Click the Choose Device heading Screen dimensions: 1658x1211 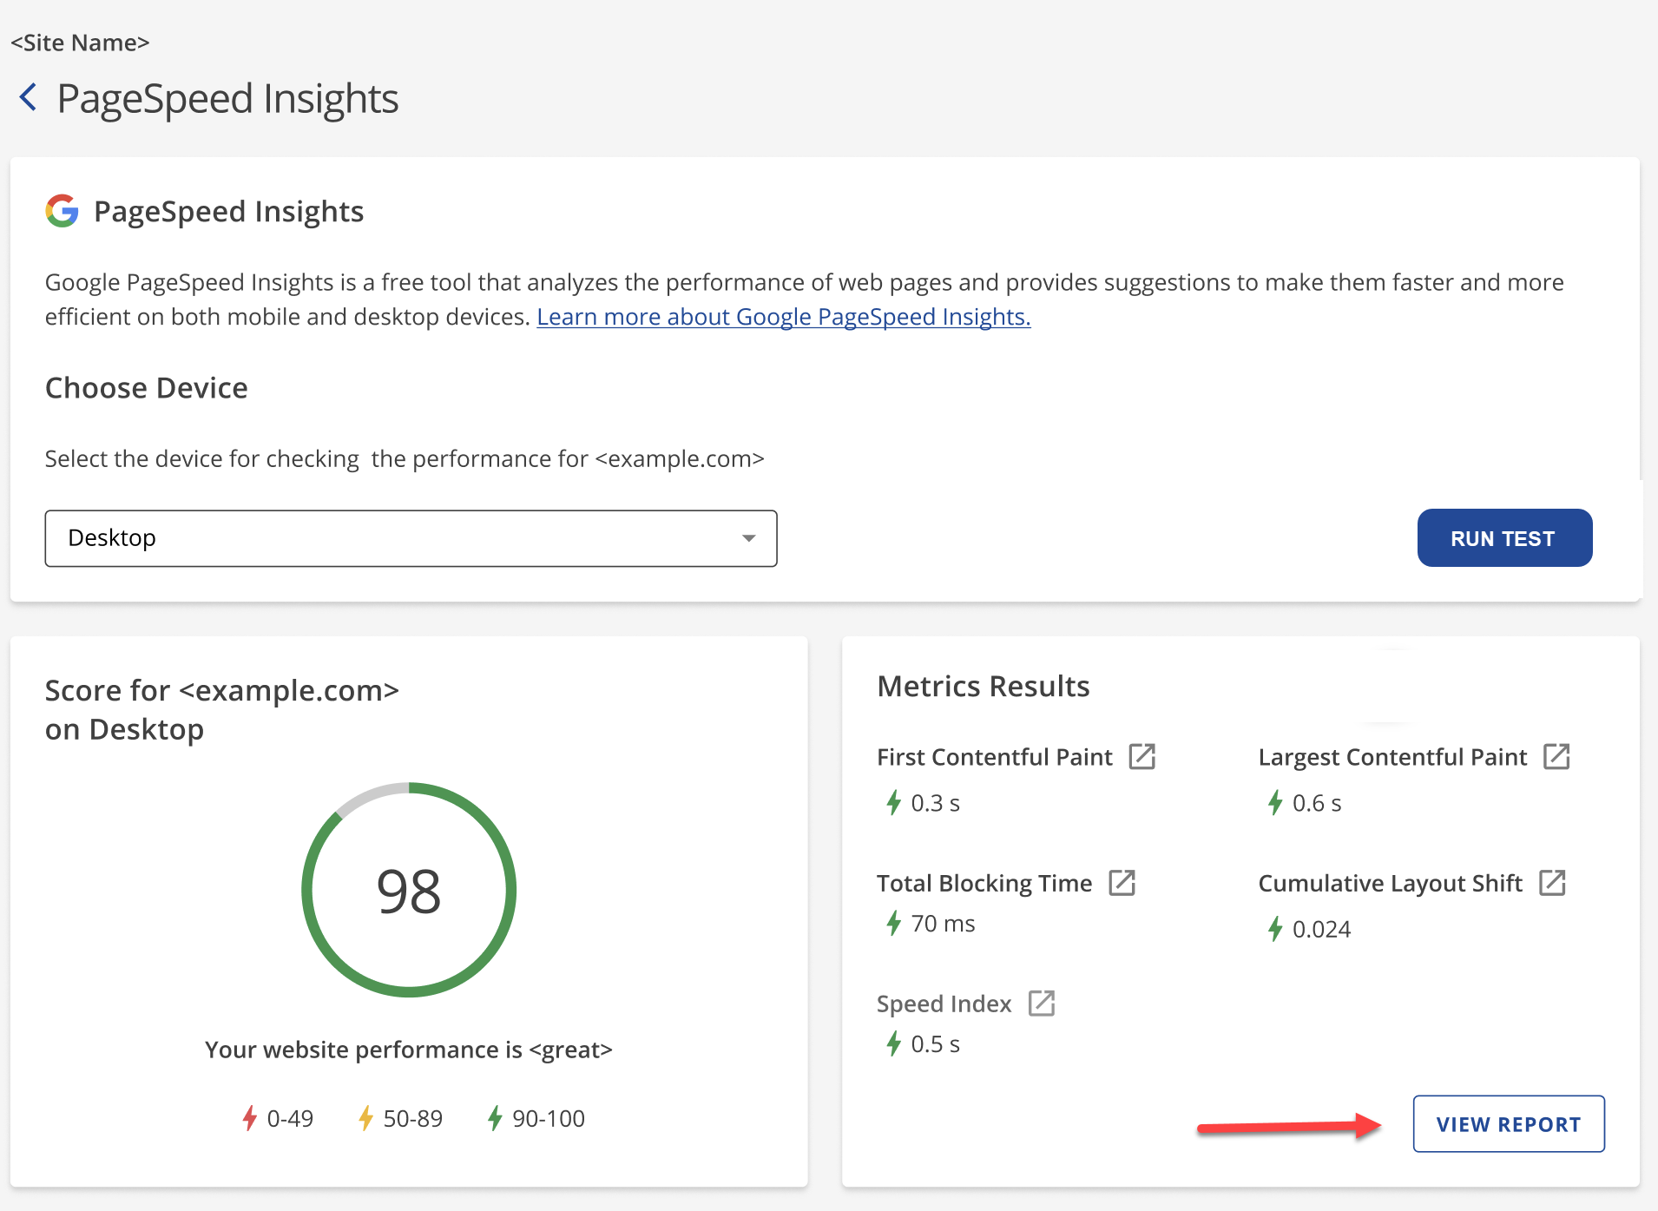pos(146,387)
